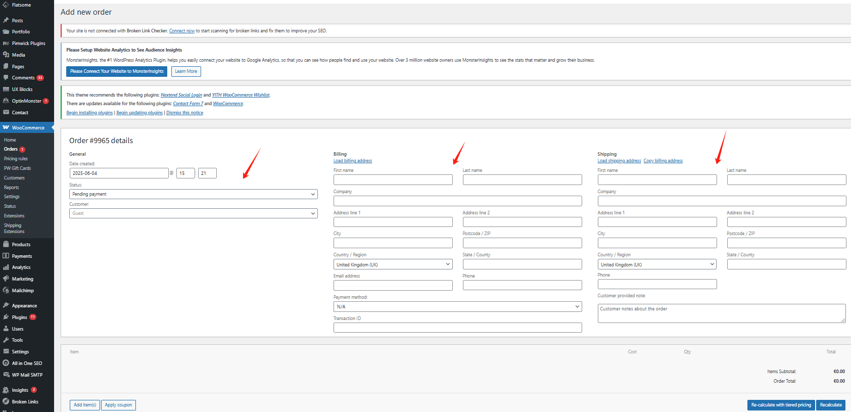
Task: Click the Billing Email address field
Action: click(x=393, y=286)
